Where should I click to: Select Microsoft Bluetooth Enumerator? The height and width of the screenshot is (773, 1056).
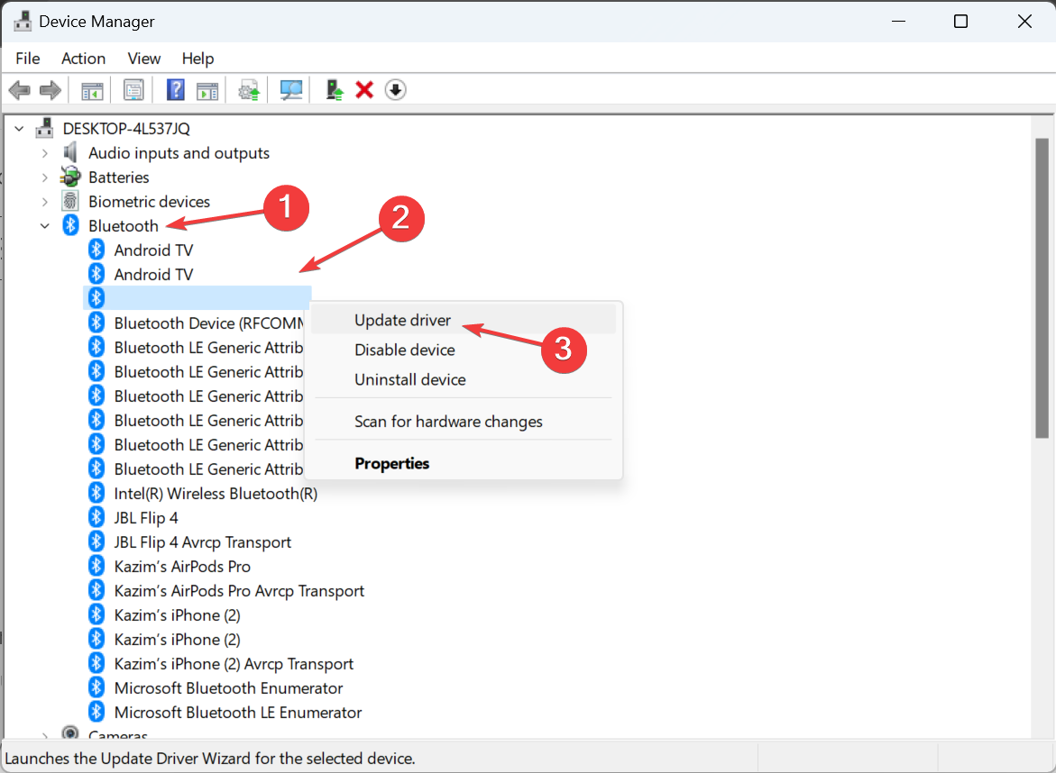(228, 687)
